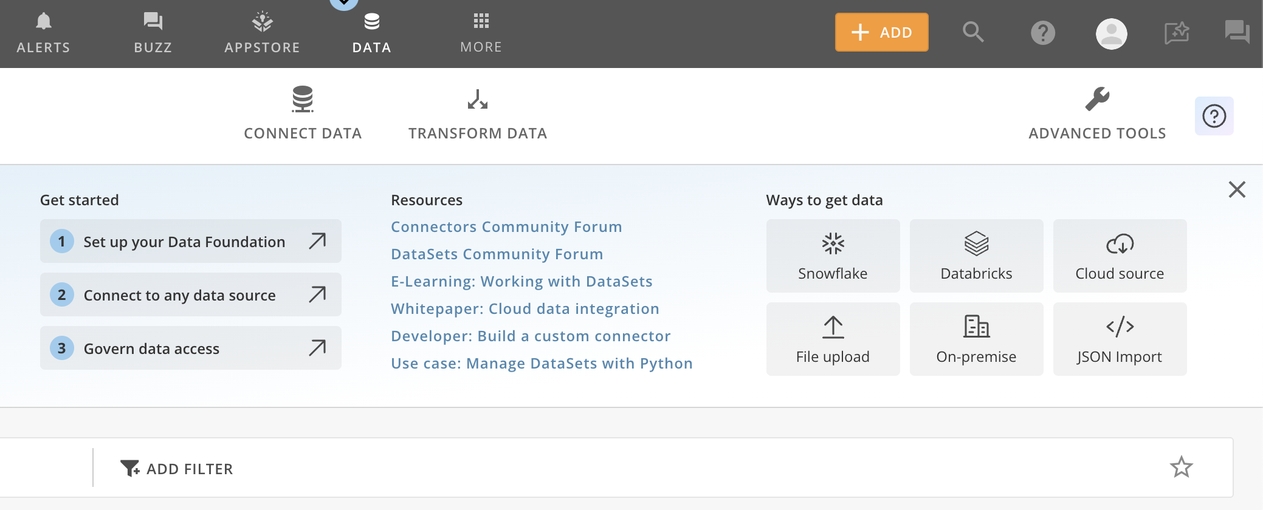Click the search magnifier icon

coord(973,32)
